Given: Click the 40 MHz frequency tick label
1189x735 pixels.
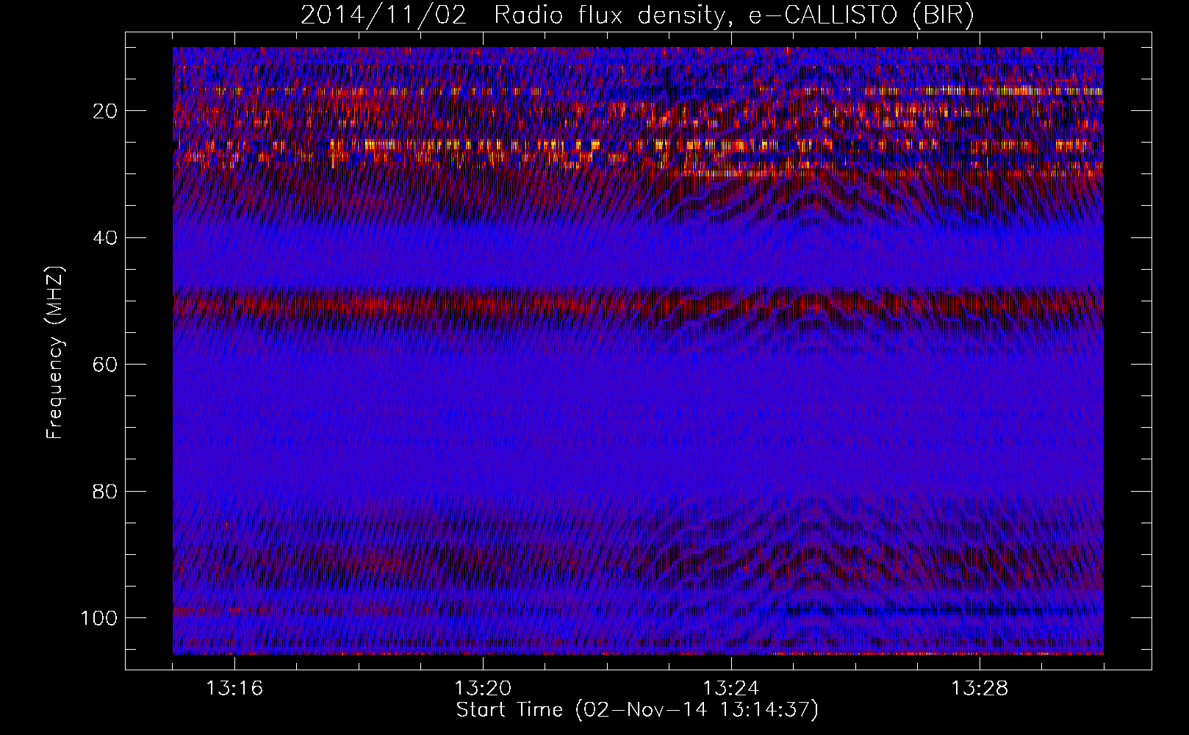Looking at the screenshot, I should [105, 238].
